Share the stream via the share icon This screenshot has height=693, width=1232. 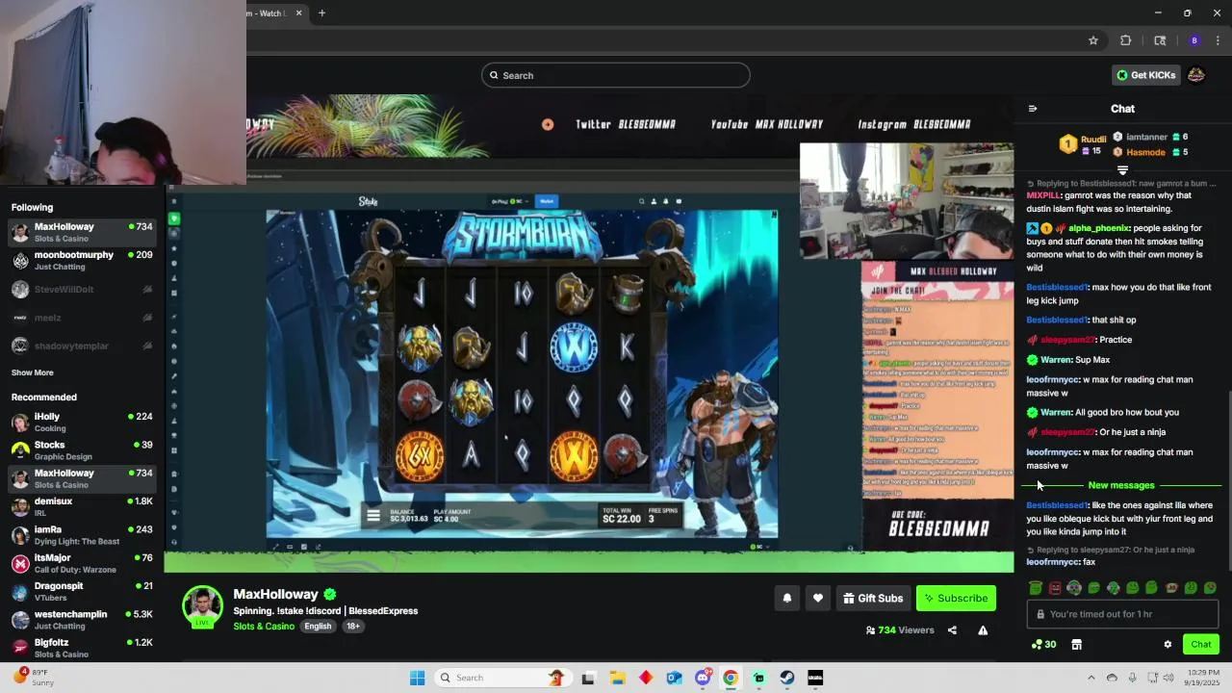[952, 630]
